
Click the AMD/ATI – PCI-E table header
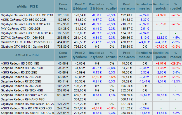[27, 55]
